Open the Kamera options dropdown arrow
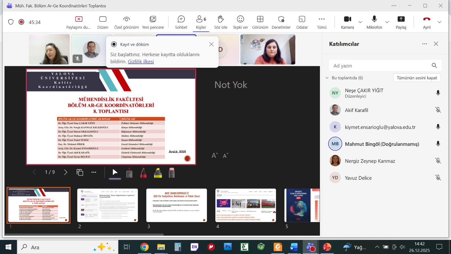Viewport: 451px width, 254px height. pos(360,22)
